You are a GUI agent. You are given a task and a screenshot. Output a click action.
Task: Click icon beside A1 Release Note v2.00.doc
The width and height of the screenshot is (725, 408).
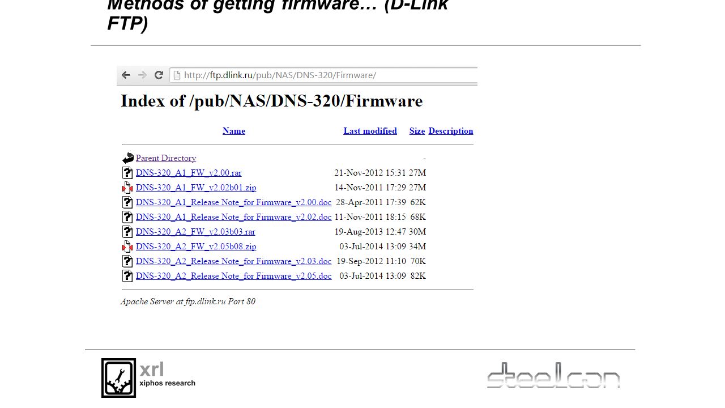127,202
